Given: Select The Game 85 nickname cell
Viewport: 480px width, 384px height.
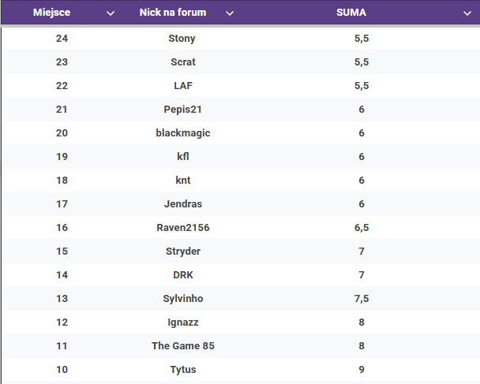Looking at the screenshot, I should coord(183,346).
